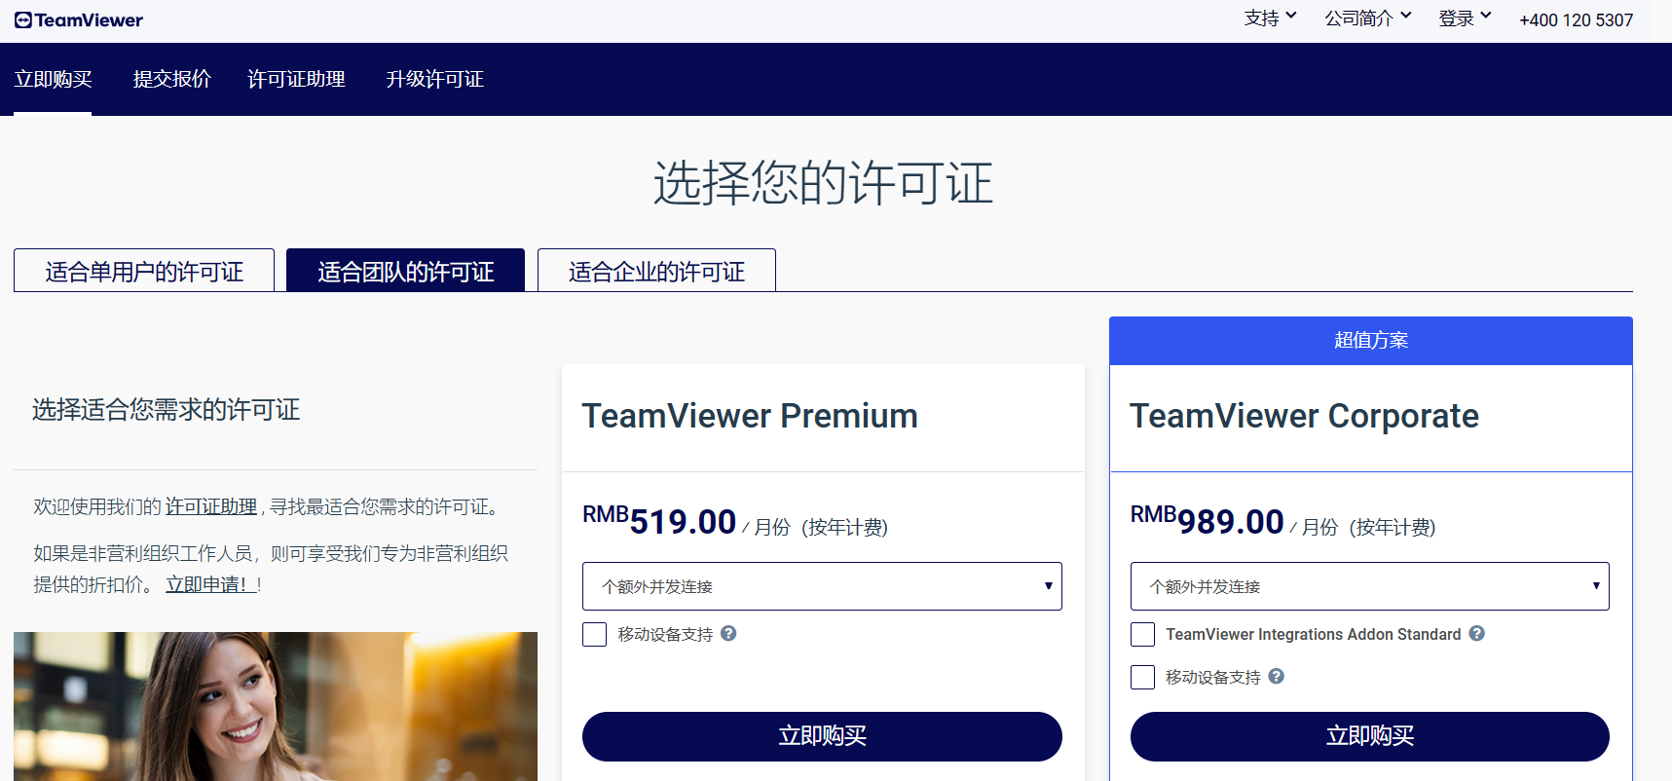This screenshot has width=1672, height=781.
Task: Expand the 登录 login menu
Action: [x=1464, y=19]
